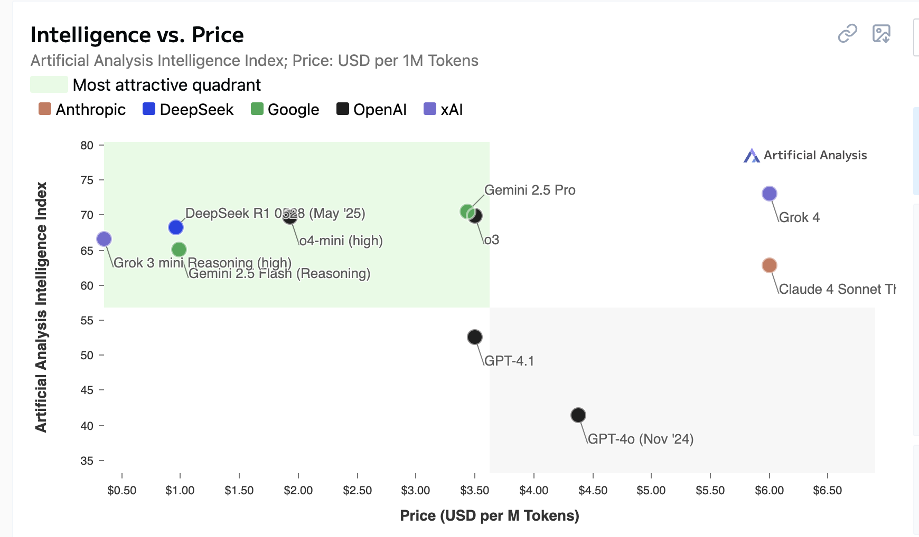The height and width of the screenshot is (537, 919).
Task: Click the Gemini 2.5 Flash data point
Action: [x=179, y=250]
